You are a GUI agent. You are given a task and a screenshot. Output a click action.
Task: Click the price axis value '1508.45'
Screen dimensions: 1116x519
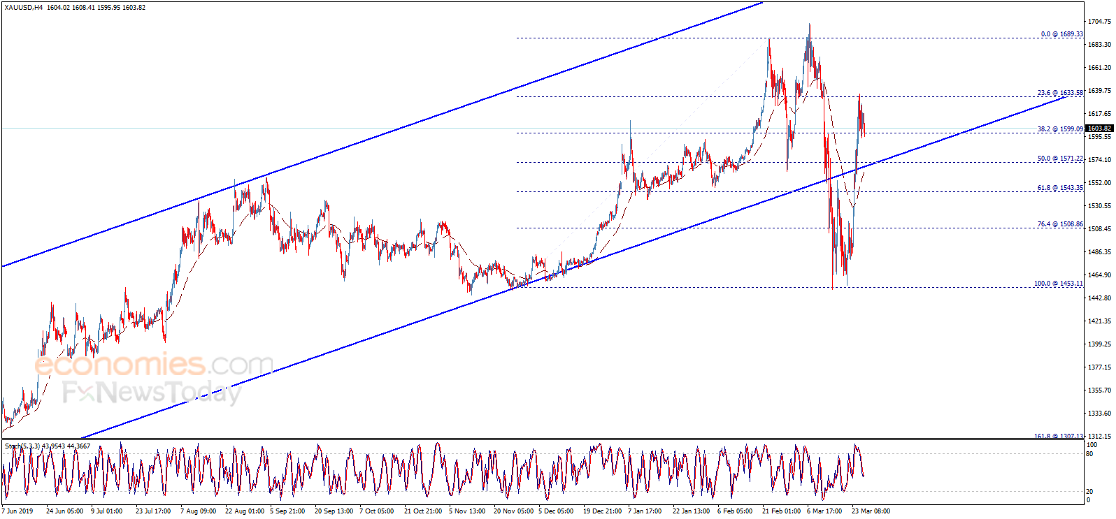point(1099,229)
